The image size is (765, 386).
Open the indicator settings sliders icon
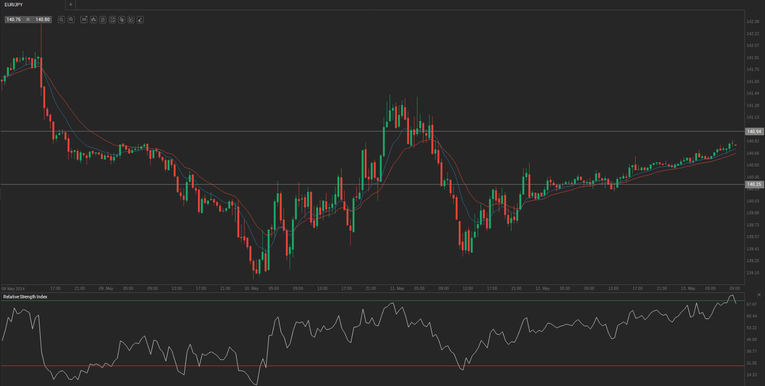(103, 20)
